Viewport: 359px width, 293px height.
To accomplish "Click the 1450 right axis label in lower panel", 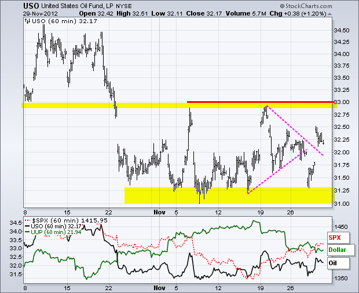I will (x=341, y=227).
